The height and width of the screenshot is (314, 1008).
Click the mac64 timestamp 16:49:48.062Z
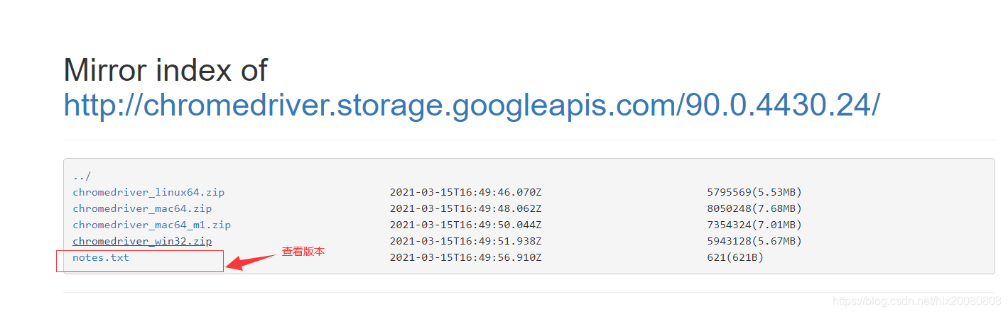pos(465,208)
